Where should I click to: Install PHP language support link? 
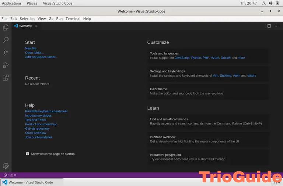tap(206, 58)
